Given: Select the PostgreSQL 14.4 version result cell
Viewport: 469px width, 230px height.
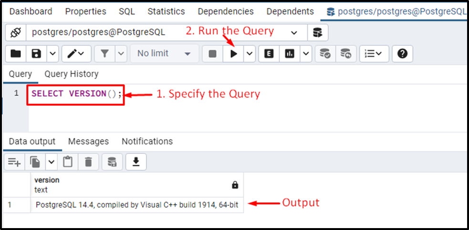Looking at the screenshot, I should click(x=137, y=205).
